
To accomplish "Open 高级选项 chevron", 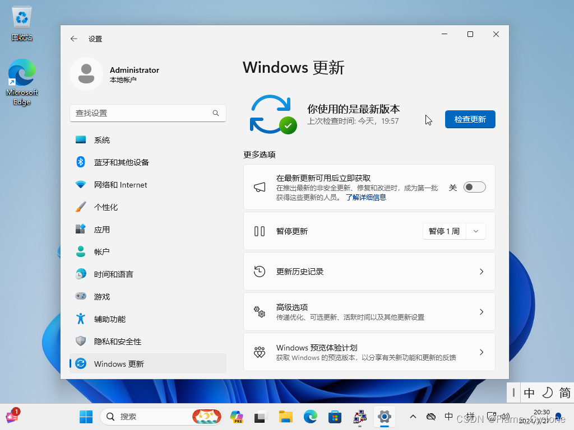I will tap(482, 312).
